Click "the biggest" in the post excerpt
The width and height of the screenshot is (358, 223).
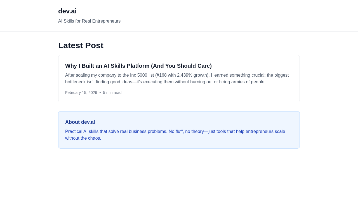(x=278, y=75)
